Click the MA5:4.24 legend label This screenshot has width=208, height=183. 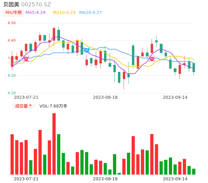[35, 13]
